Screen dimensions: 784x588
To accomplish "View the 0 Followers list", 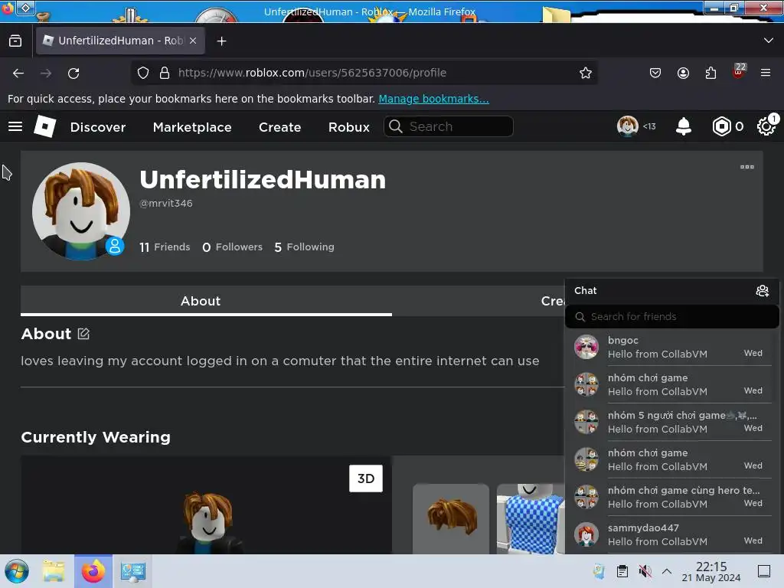I will 232,247.
